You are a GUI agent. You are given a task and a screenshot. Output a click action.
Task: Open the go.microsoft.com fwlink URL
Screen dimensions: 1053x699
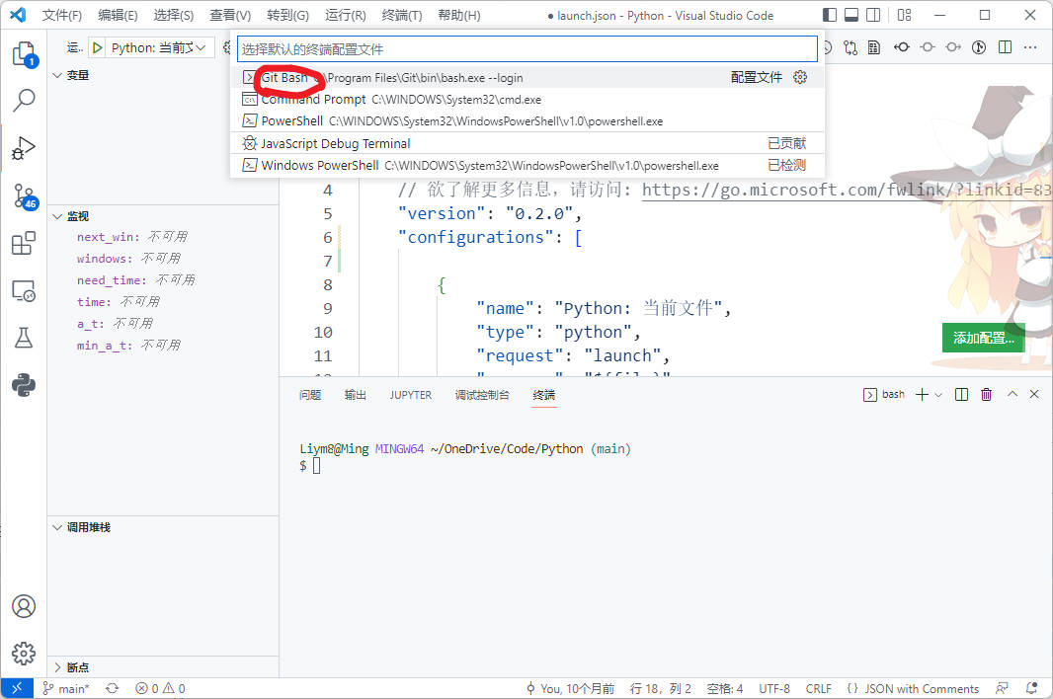(x=847, y=190)
